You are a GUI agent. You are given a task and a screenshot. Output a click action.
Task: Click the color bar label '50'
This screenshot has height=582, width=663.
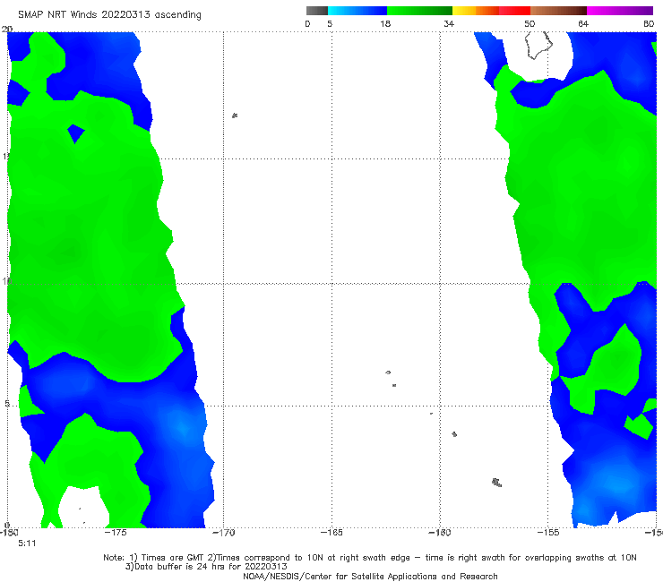(x=530, y=24)
